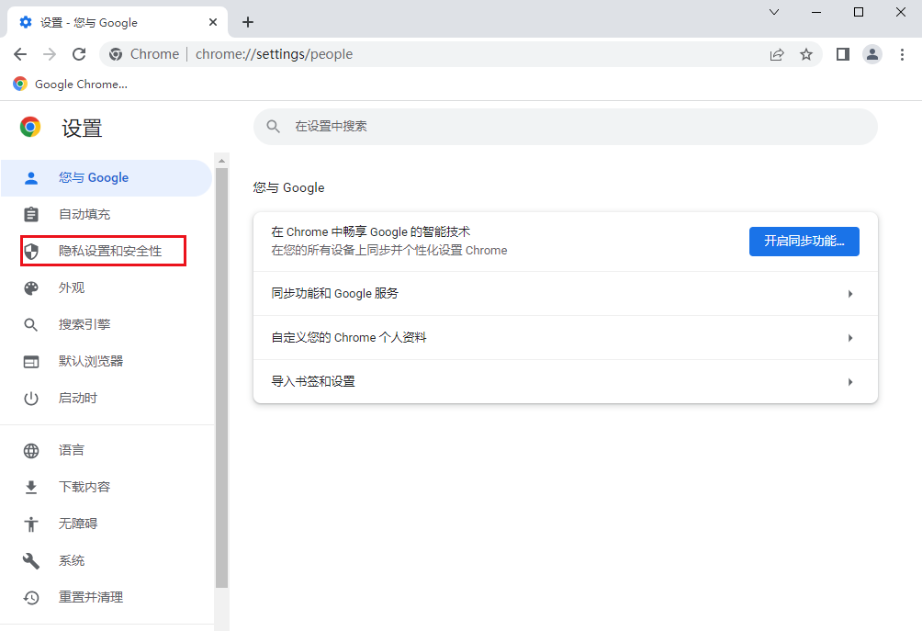Open 搜索引擎 settings section
This screenshot has width=922, height=631.
coord(106,324)
